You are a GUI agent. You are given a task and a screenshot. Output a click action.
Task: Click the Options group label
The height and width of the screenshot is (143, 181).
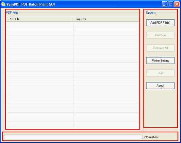(151, 12)
